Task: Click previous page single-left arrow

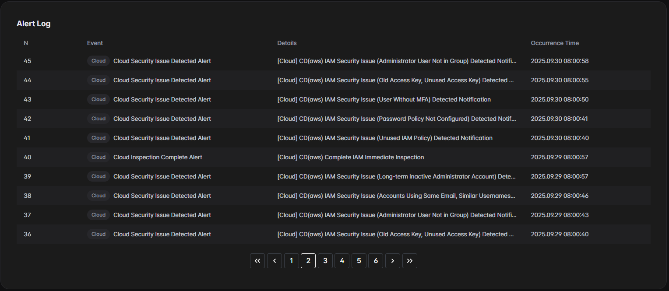Action: (x=275, y=261)
